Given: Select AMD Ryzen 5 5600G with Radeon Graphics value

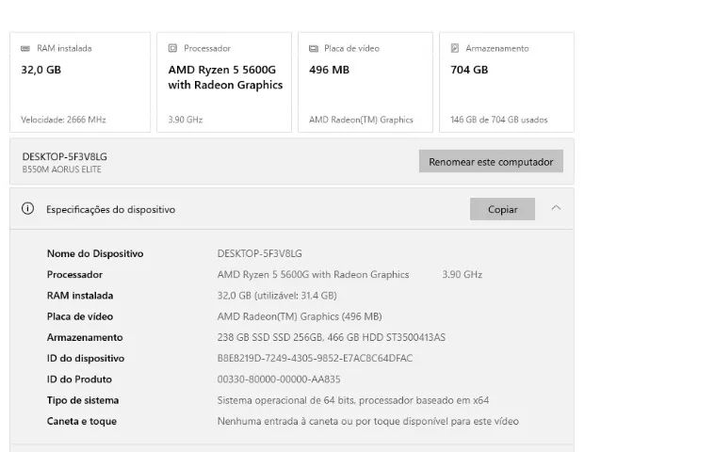Looking at the screenshot, I should tap(313, 274).
